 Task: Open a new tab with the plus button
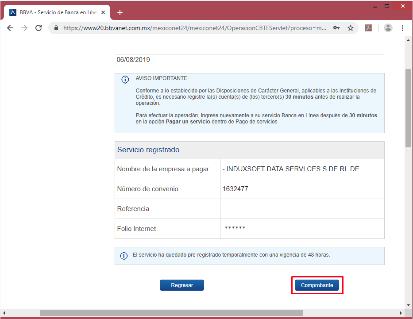tap(120, 12)
